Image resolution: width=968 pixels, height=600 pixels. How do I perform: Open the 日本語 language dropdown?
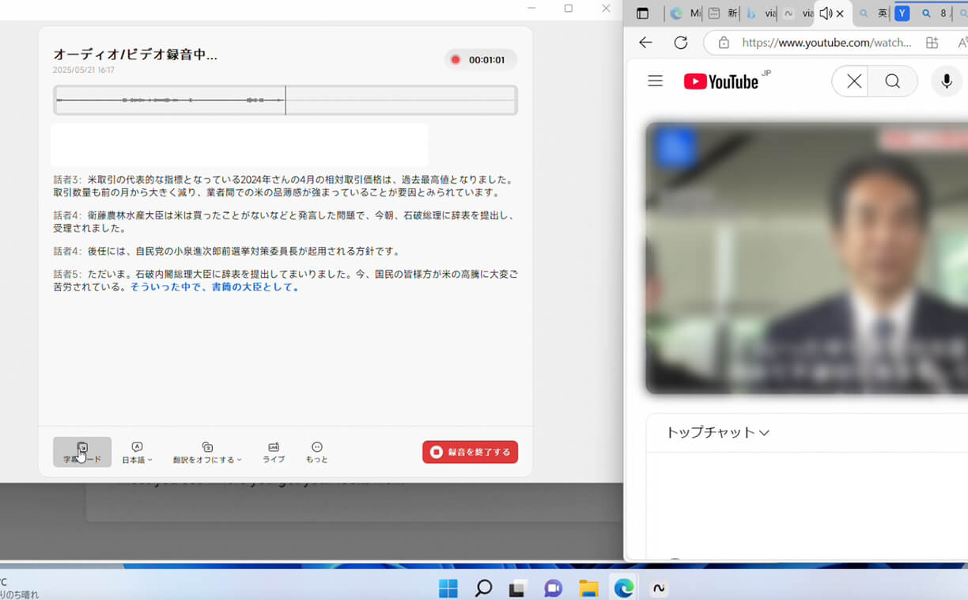[137, 453]
